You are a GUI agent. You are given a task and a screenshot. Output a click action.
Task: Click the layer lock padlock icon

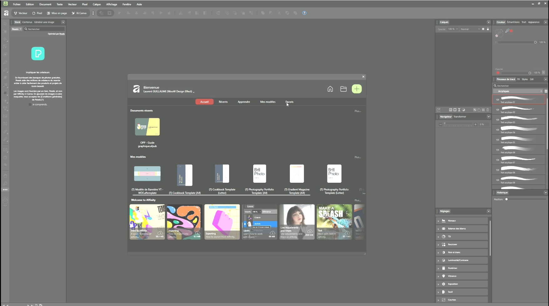click(x=488, y=29)
